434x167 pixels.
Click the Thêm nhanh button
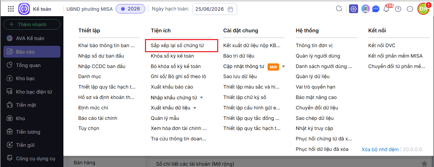[x=32, y=25]
